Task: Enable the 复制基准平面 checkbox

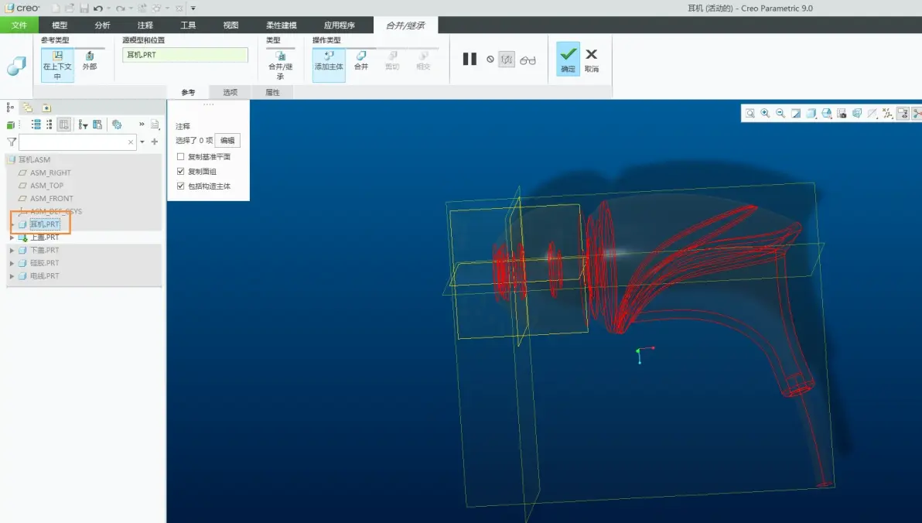Action: pos(180,156)
